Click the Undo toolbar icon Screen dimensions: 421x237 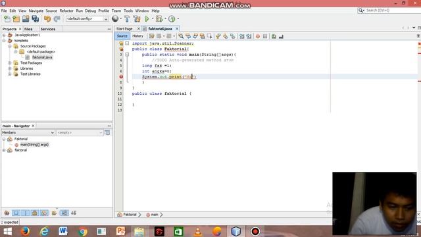(47, 19)
